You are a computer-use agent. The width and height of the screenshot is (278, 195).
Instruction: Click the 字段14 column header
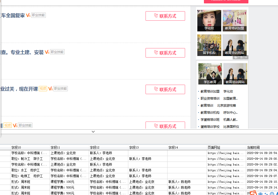(187, 147)
